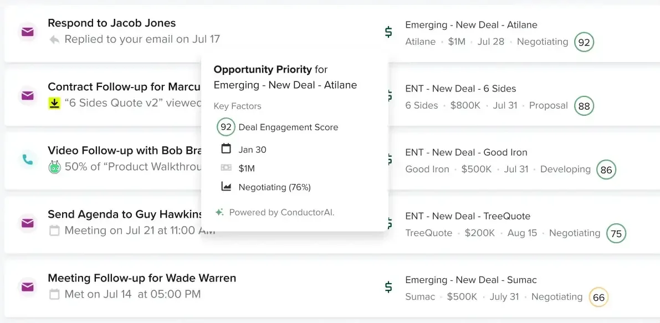Open the Meeting Follow-up for Wade Warren task
The width and height of the screenshot is (660, 323).
[142, 278]
